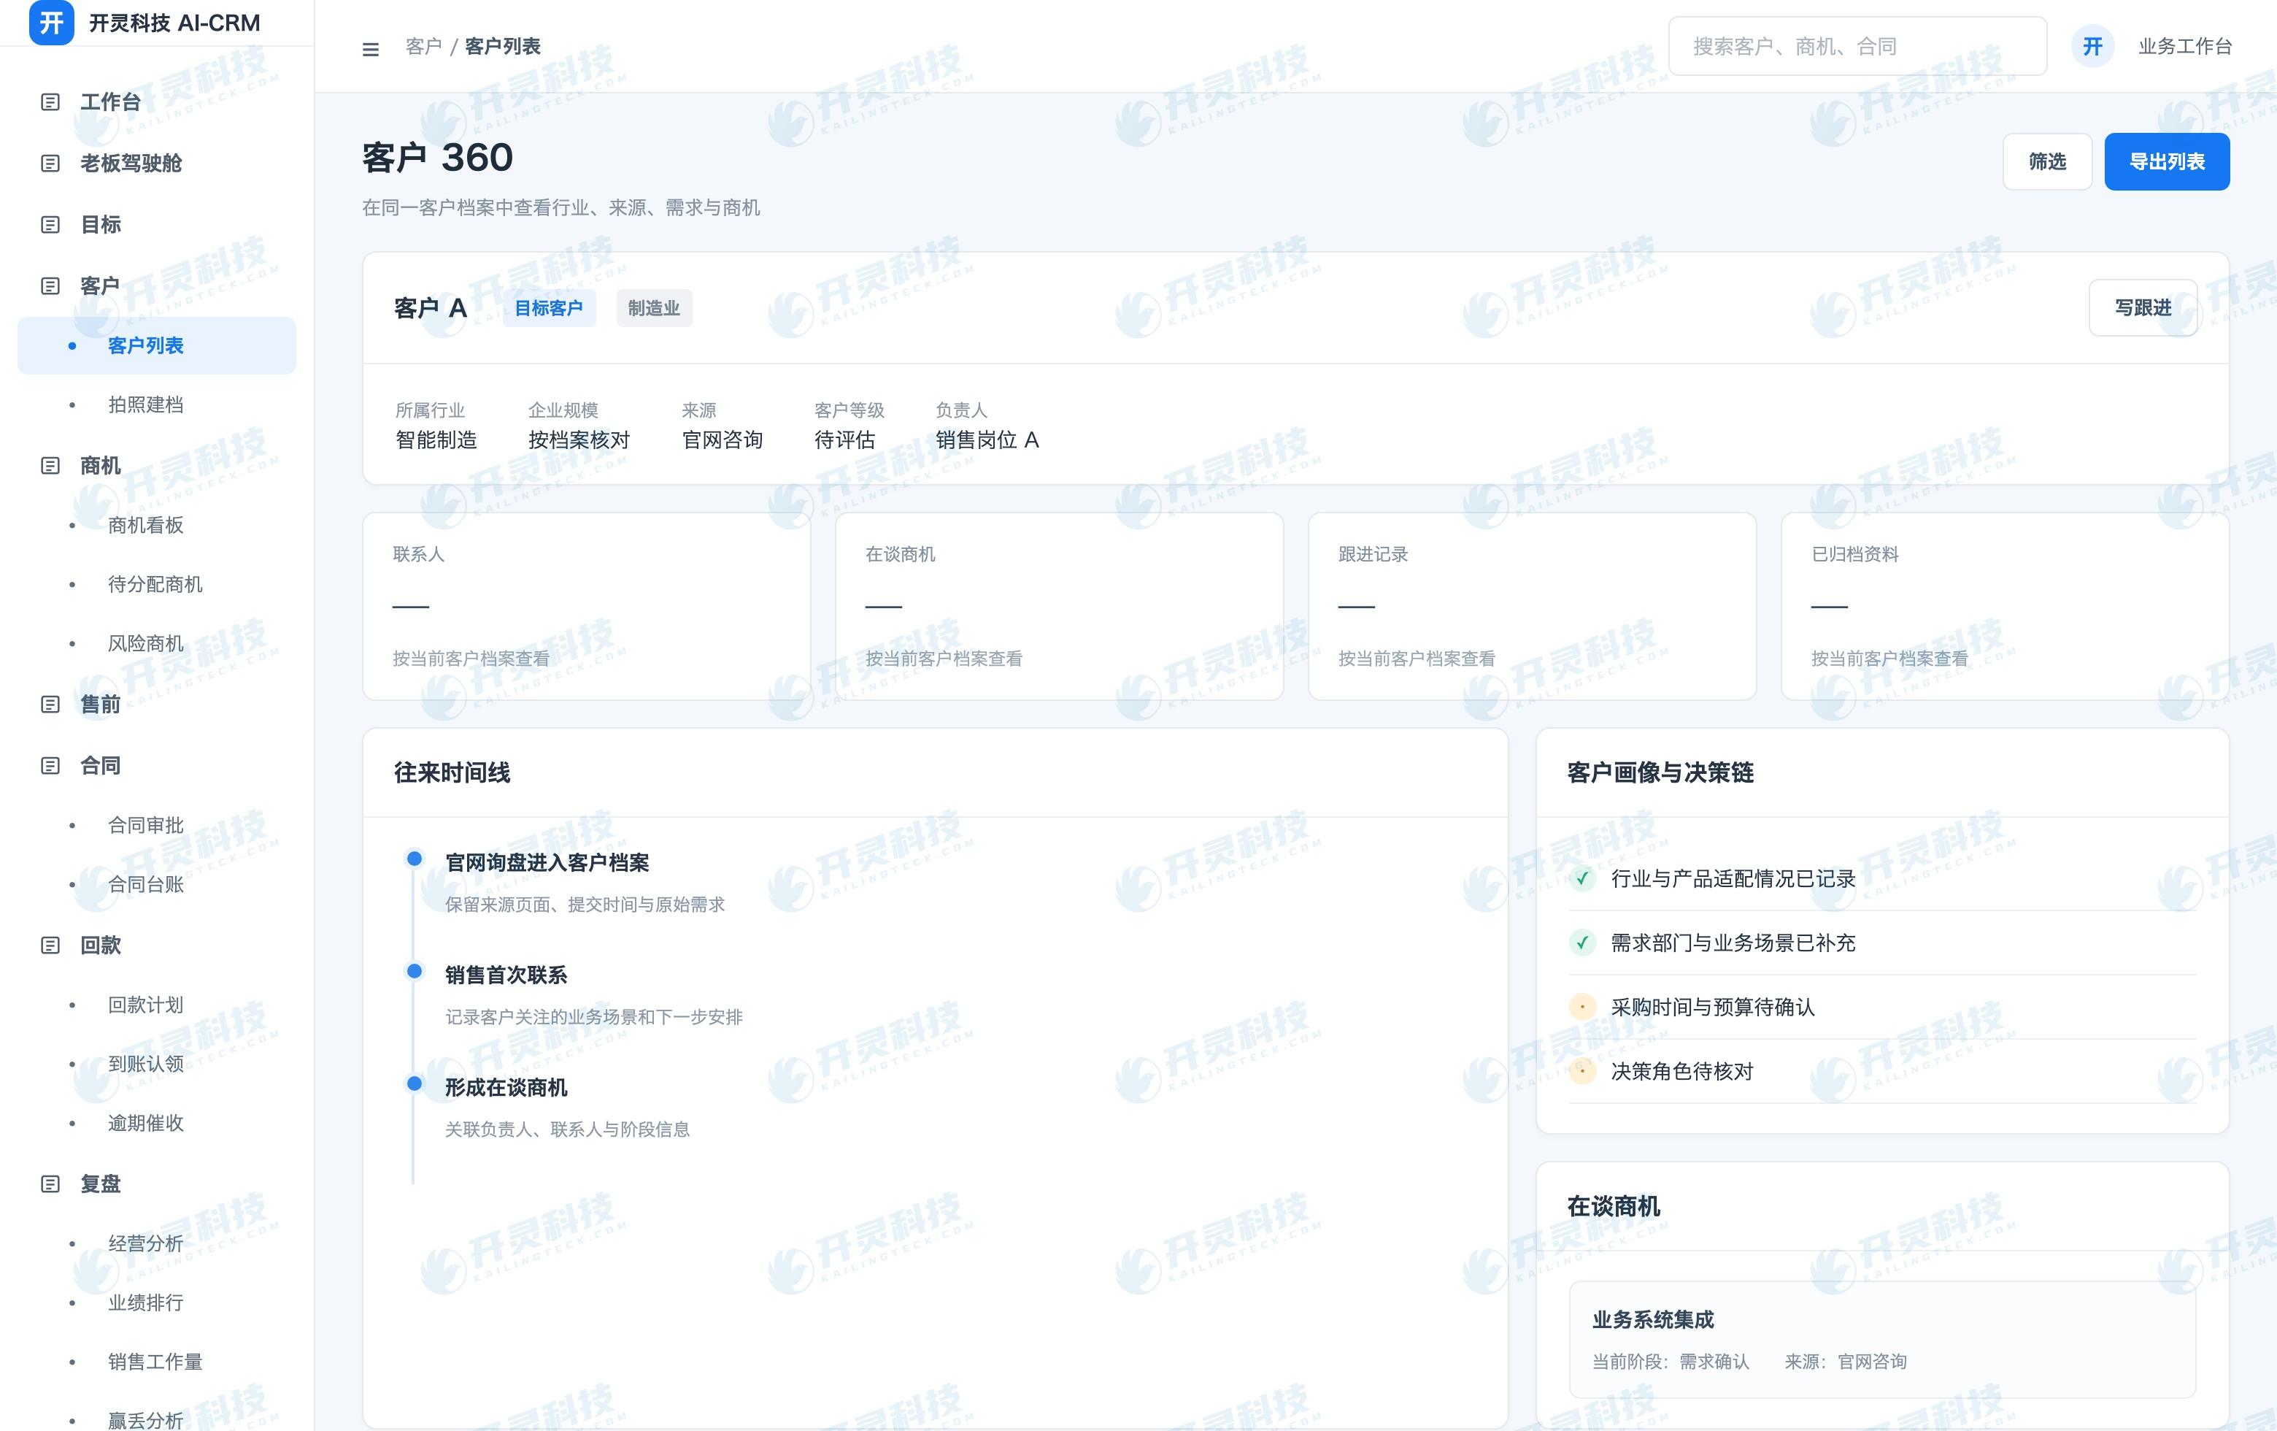Click green check beside 需求部门与业务场景已补充
This screenshot has height=1431, width=2277.
tap(1582, 943)
